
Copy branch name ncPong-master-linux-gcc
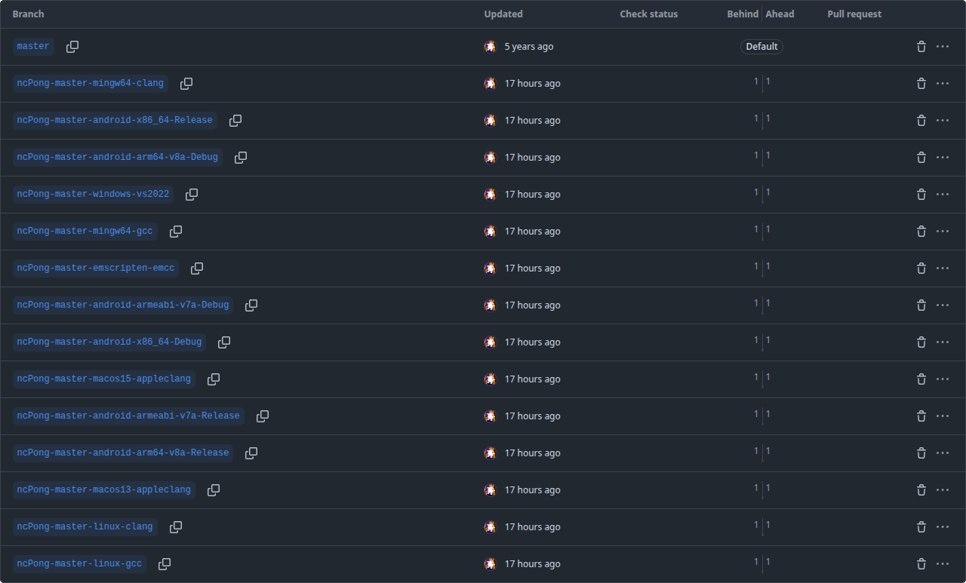pyautogui.click(x=165, y=564)
